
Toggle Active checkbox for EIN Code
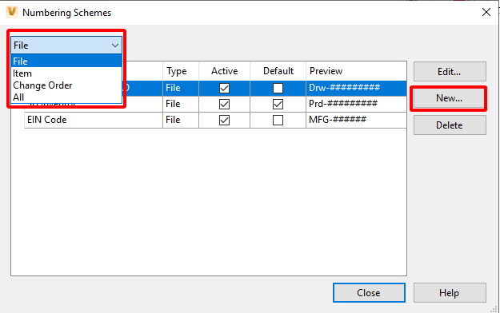tap(224, 120)
